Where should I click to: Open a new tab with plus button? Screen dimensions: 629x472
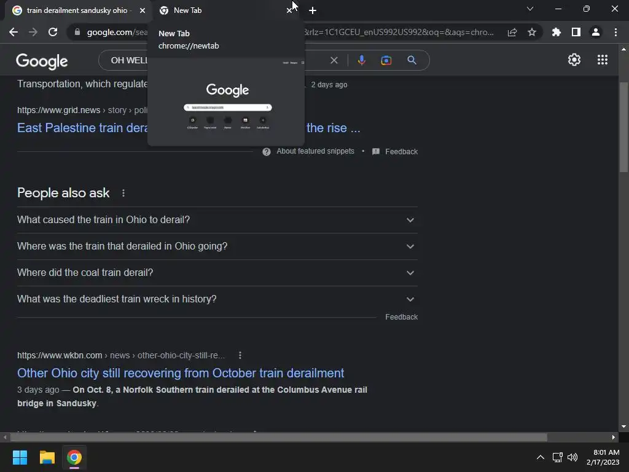point(313,10)
